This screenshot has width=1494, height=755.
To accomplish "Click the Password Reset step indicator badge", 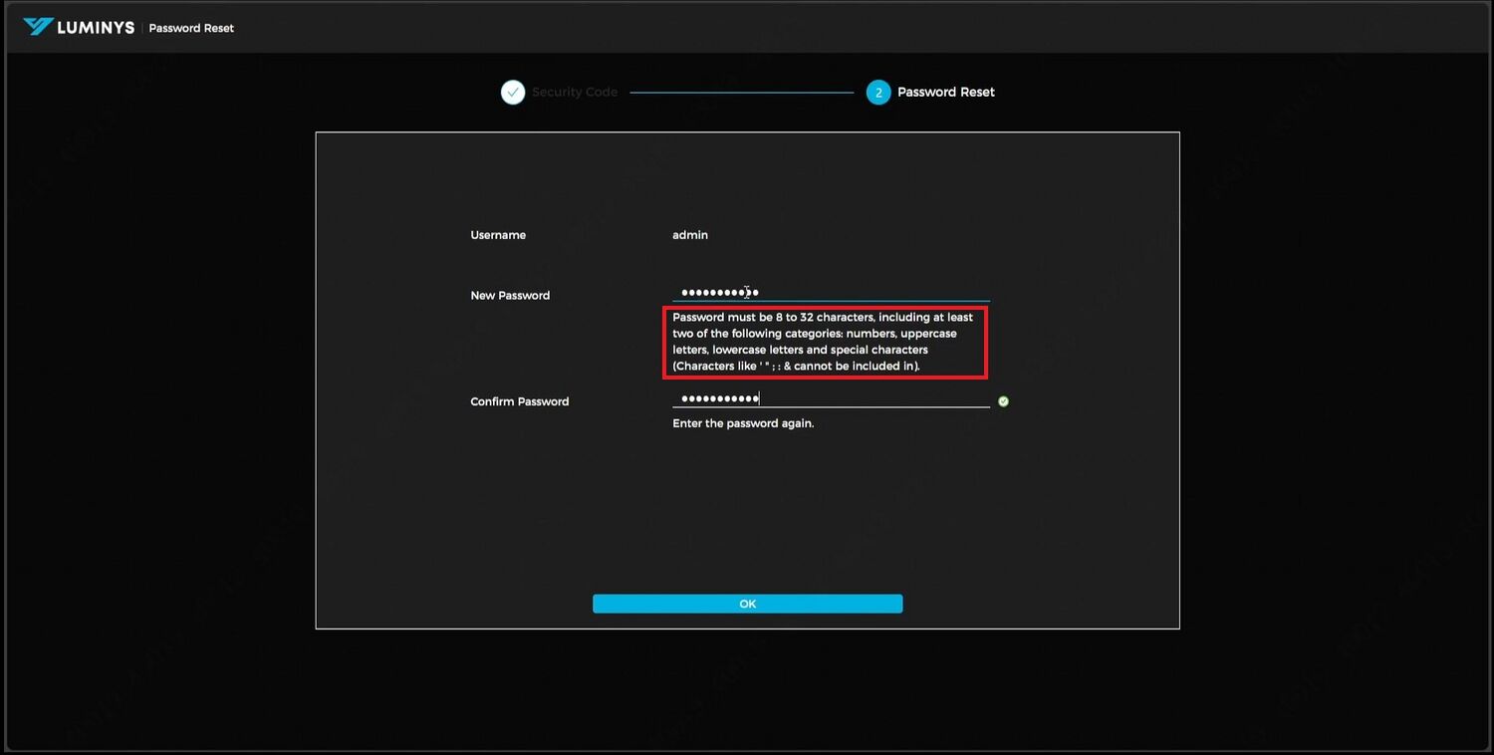I will pyautogui.click(x=877, y=92).
